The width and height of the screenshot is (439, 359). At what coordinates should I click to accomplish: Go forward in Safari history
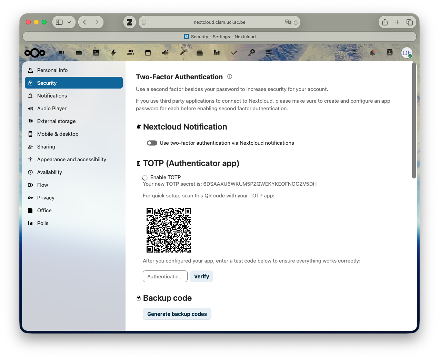97,22
